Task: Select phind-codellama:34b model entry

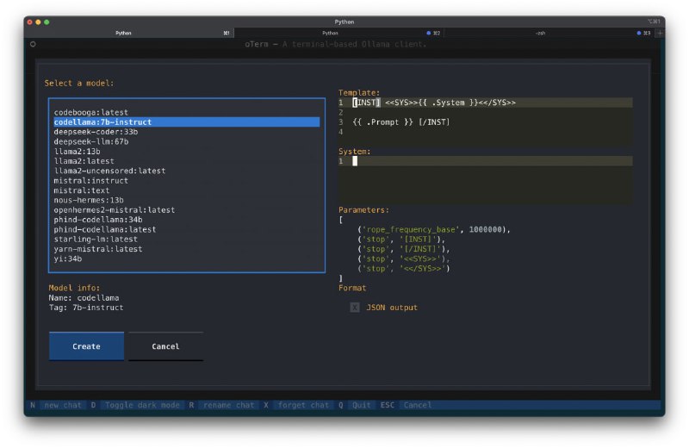Action: 98,220
